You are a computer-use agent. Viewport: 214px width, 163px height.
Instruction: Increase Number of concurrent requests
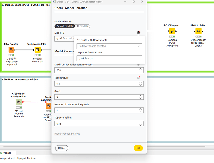point(141,109)
